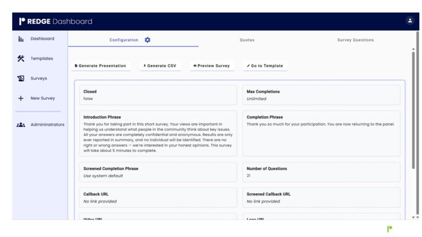This screenshot has height=237, width=422.
Task: Click the Administrators group icon
Action: coord(21,125)
